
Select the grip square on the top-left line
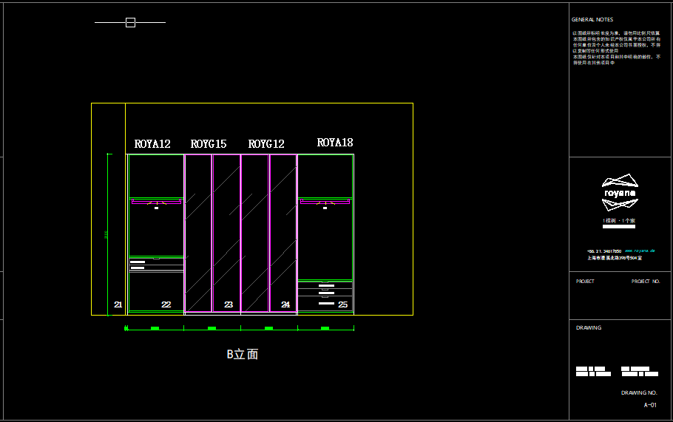coord(130,23)
